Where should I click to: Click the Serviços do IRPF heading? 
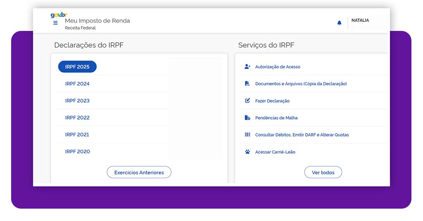point(266,45)
